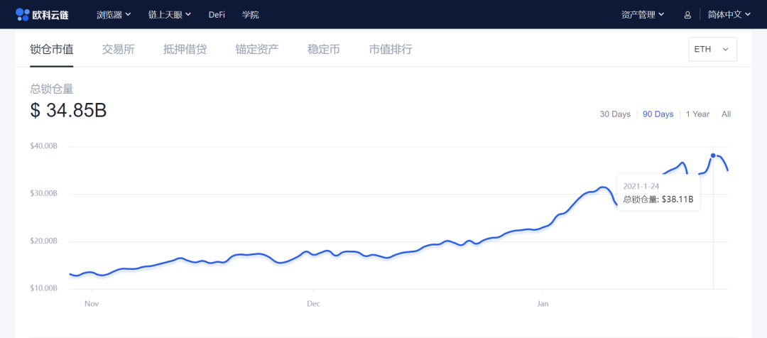Expand the 链上天眼 menu

click(x=170, y=14)
